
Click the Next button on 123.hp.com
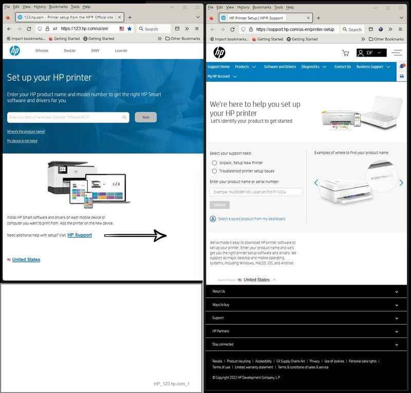pyautogui.click(x=146, y=117)
